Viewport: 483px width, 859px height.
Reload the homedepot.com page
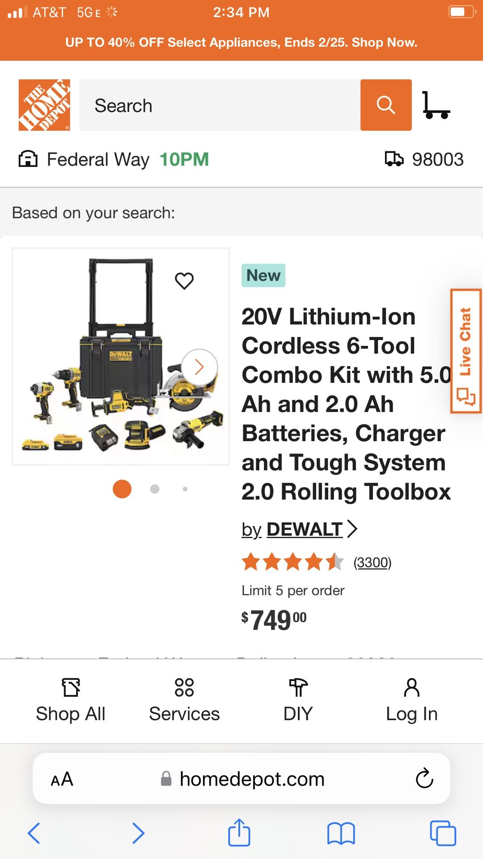[x=424, y=779]
